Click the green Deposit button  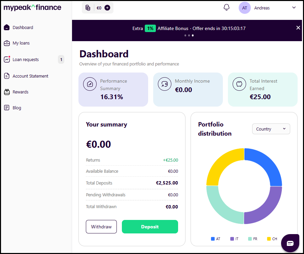click(x=150, y=227)
